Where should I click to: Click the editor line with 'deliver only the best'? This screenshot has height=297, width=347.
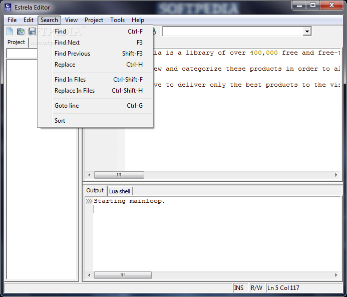click(x=247, y=85)
